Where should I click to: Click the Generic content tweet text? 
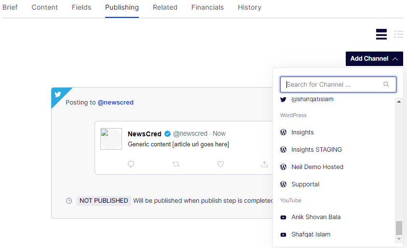tap(178, 144)
